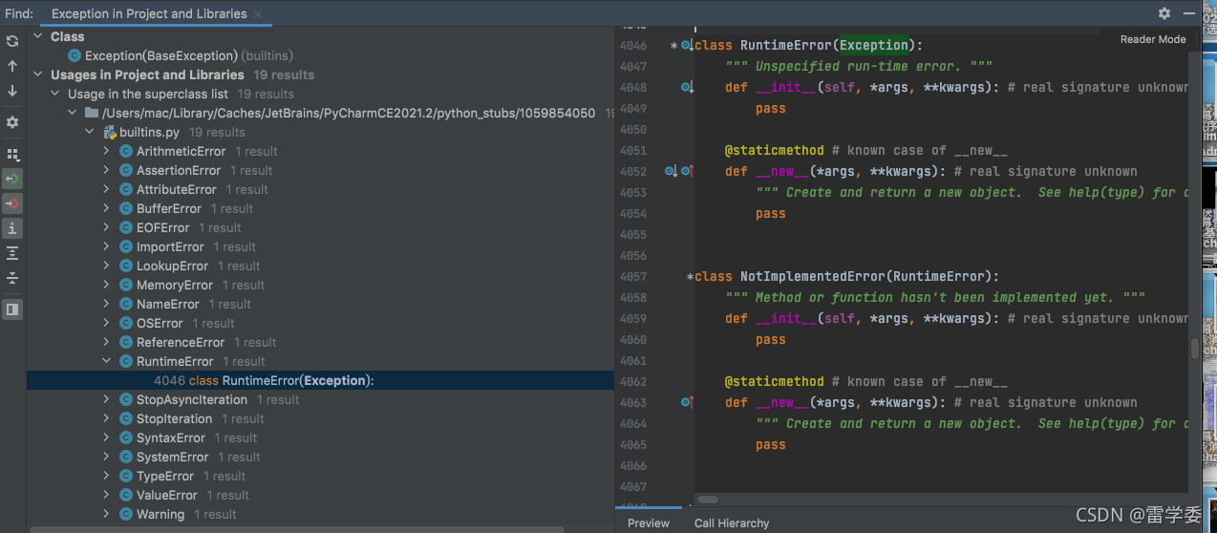This screenshot has width=1217, height=533.
Task: Collapse the builtins.py results node
Action: pyautogui.click(x=91, y=132)
